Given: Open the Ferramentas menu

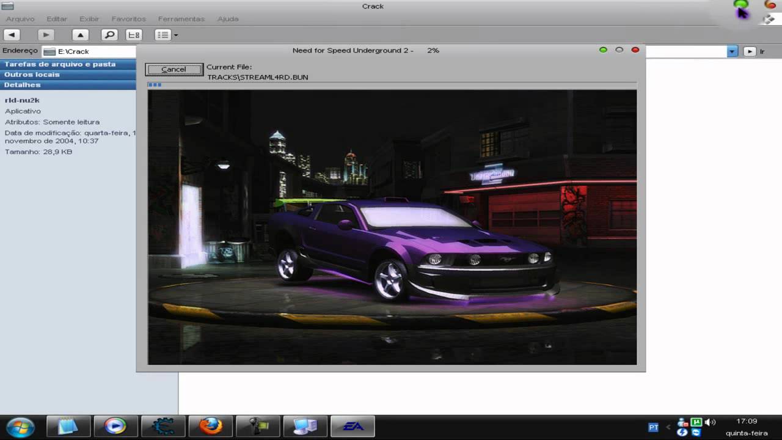Looking at the screenshot, I should pos(181,19).
